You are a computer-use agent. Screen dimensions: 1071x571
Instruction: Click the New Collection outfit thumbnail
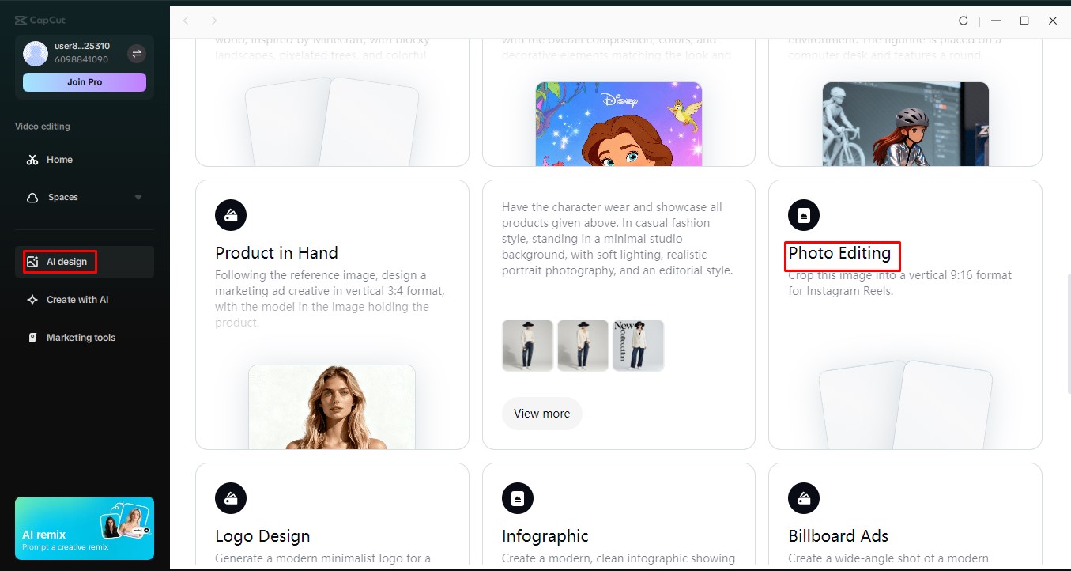click(x=638, y=345)
